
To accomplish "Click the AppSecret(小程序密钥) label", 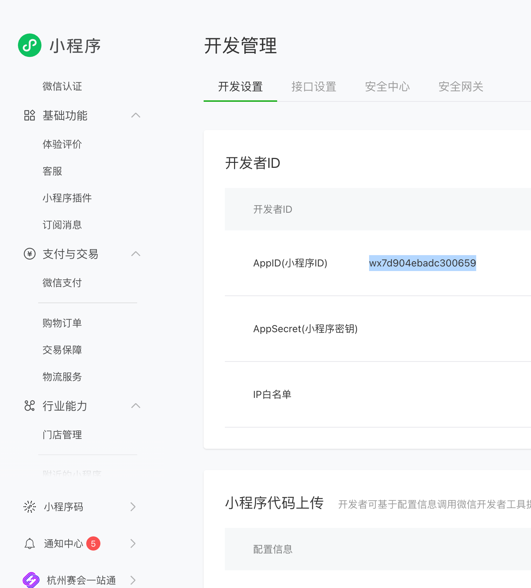I will (x=305, y=329).
